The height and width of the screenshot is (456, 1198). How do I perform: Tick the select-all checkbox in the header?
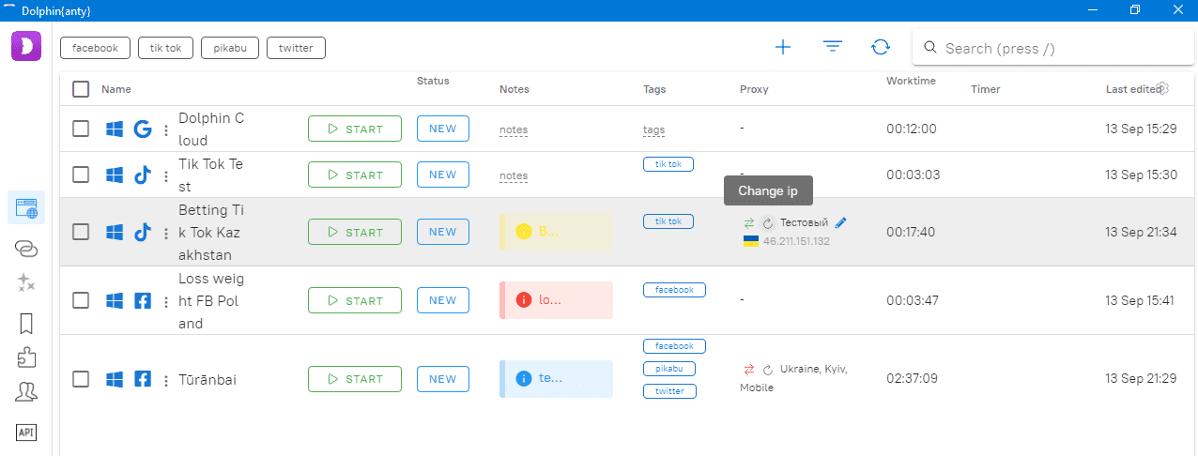click(81, 89)
